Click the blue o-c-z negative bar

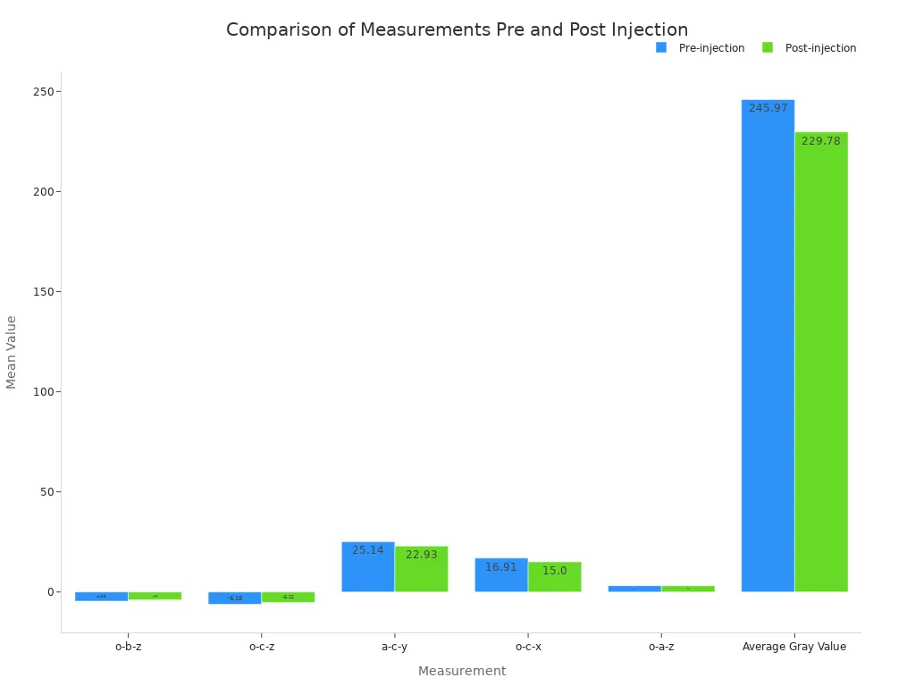235,598
